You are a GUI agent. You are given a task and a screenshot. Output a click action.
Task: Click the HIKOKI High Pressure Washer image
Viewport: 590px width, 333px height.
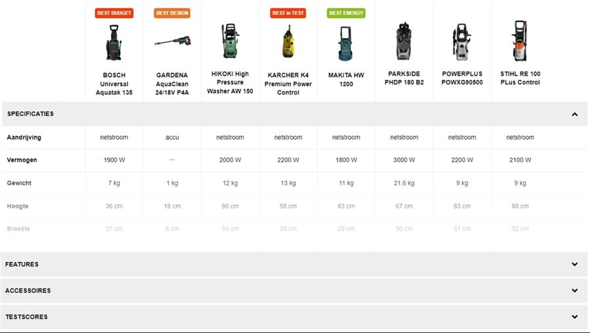coord(230,41)
